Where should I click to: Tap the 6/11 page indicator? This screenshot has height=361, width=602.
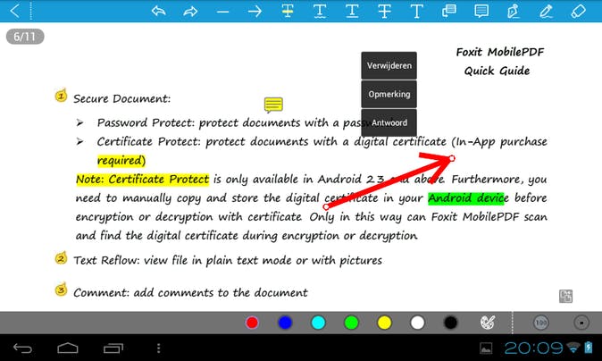(x=25, y=37)
